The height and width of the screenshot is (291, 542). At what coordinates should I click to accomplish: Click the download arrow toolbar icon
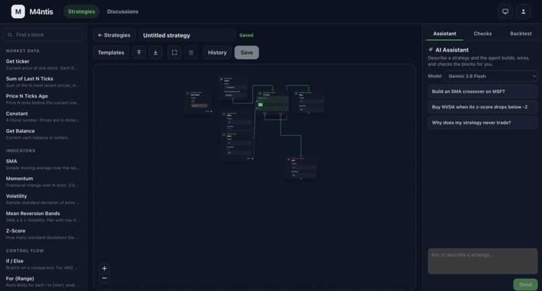(x=155, y=52)
